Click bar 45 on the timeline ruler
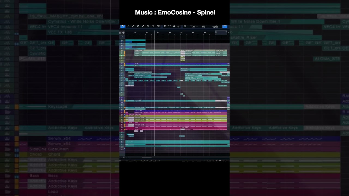 click(x=181, y=32)
